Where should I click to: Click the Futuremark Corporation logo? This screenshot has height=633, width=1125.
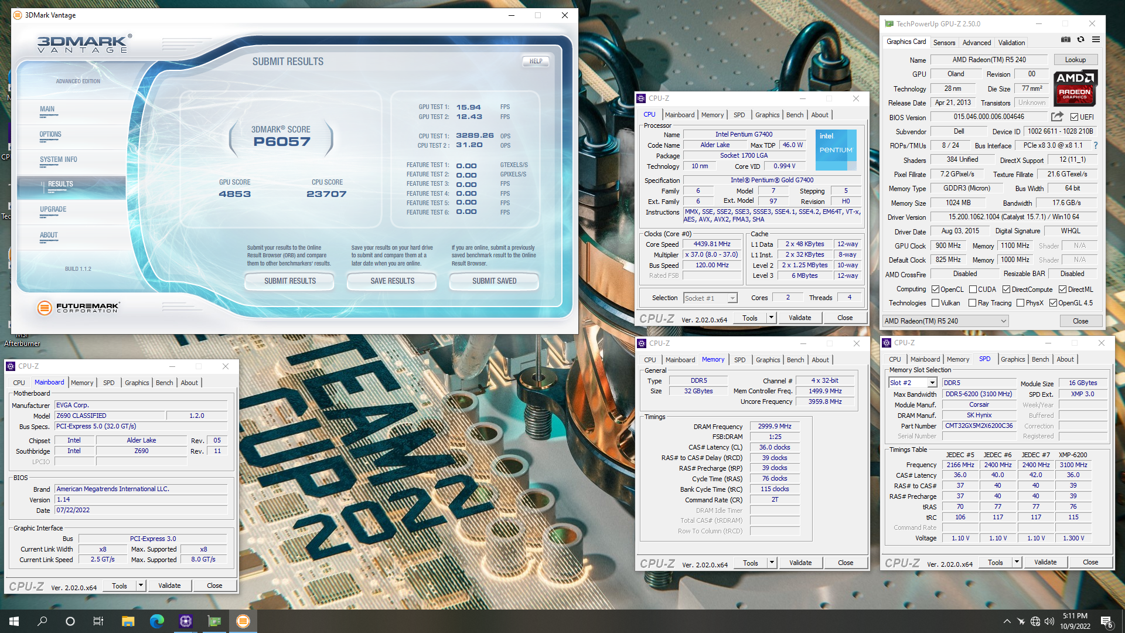tap(78, 307)
